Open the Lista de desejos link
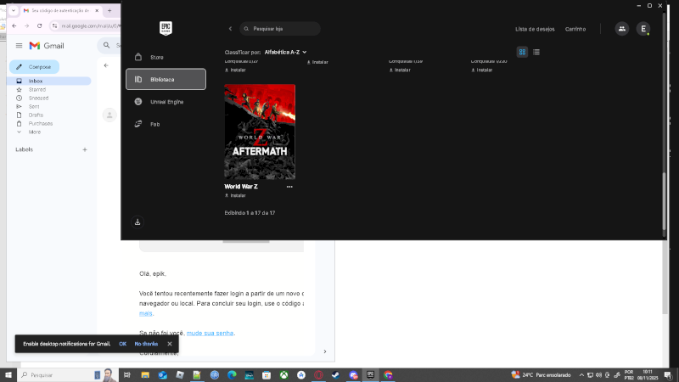This screenshot has height=382, width=679. [535, 29]
